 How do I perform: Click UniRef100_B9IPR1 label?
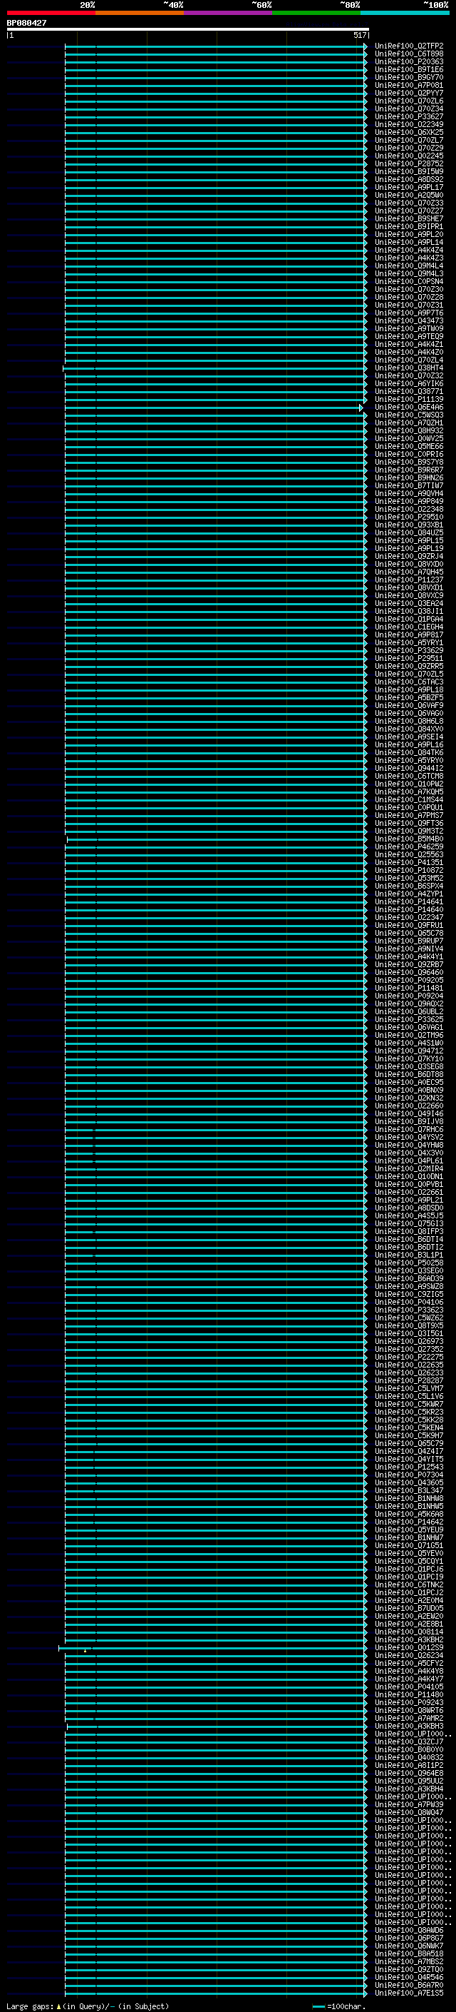click(408, 226)
